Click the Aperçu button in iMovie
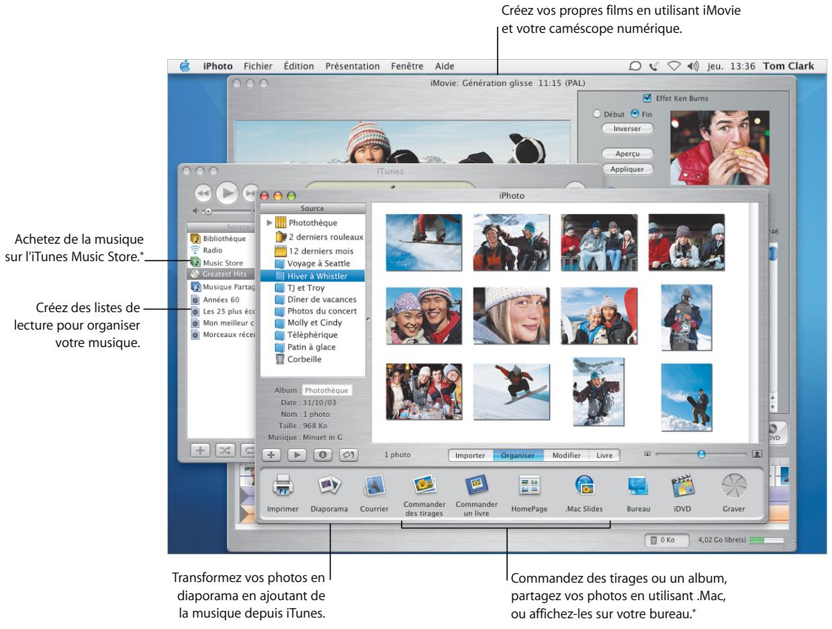832x629 pixels. point(627,154)
